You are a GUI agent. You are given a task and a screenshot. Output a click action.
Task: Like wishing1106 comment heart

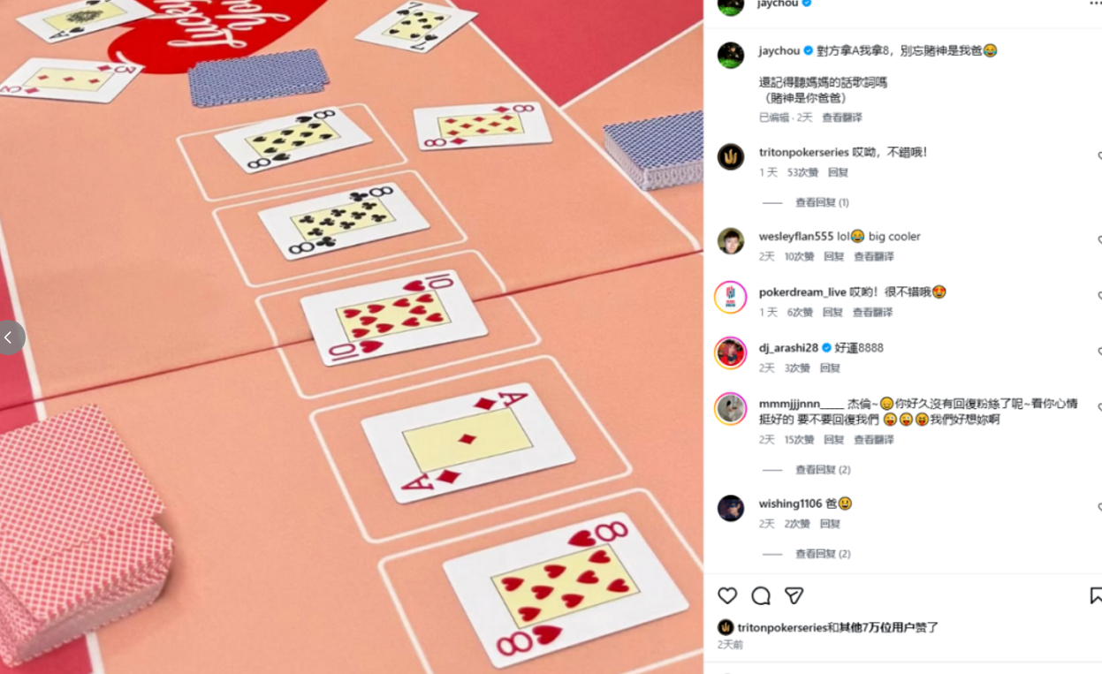click(x=1098, y=508)
